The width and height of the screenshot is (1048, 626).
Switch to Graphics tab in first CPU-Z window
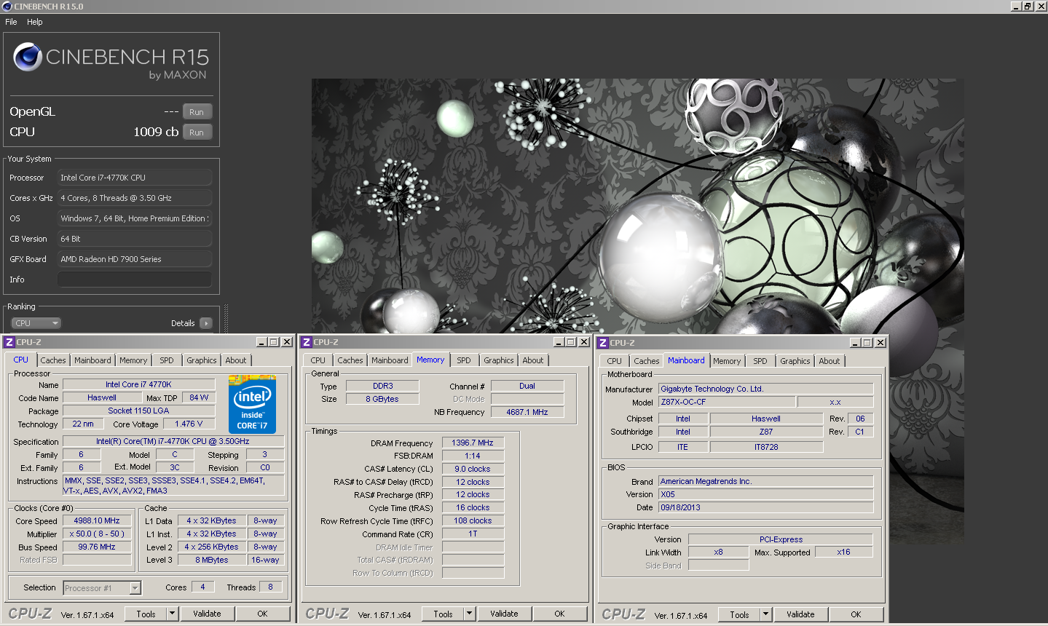(x=202, y=360)
